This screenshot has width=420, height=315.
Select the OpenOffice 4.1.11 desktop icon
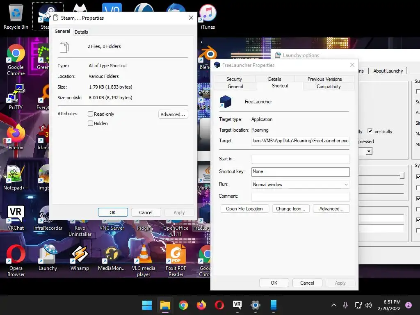pyautogui.click(x=176, y=228)
